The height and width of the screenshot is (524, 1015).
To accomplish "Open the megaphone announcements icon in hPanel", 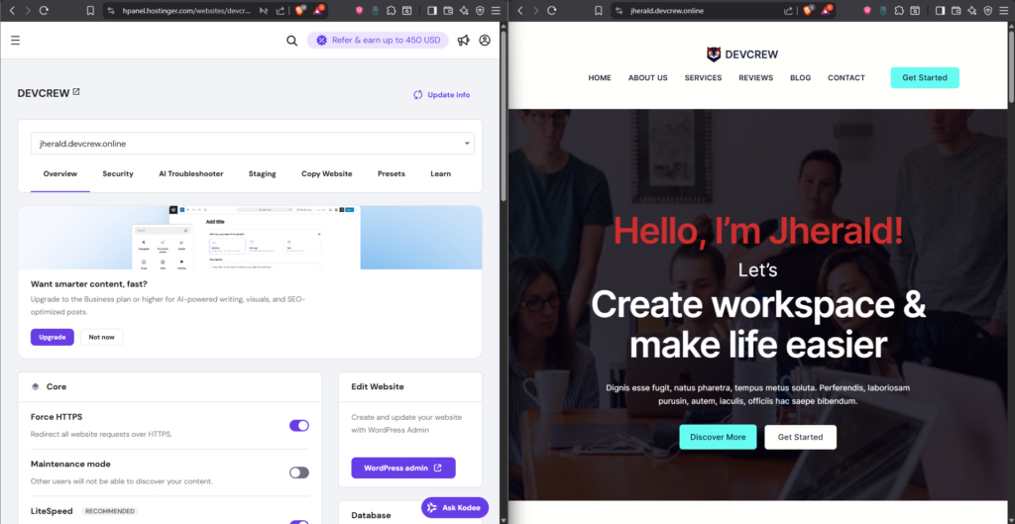I will (462, 41).
